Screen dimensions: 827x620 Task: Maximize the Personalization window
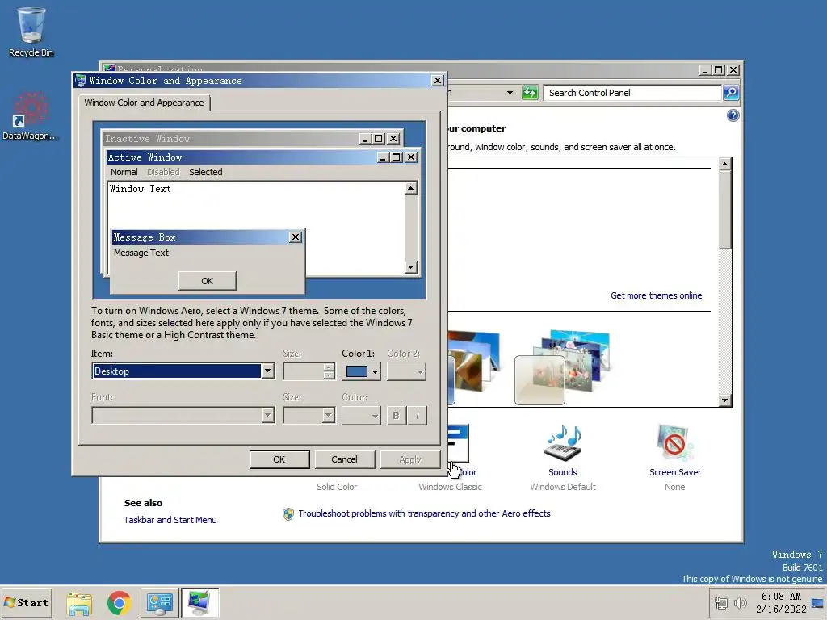coord(718,70)
